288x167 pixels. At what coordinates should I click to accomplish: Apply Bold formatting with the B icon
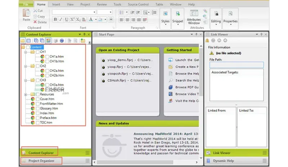55,19
